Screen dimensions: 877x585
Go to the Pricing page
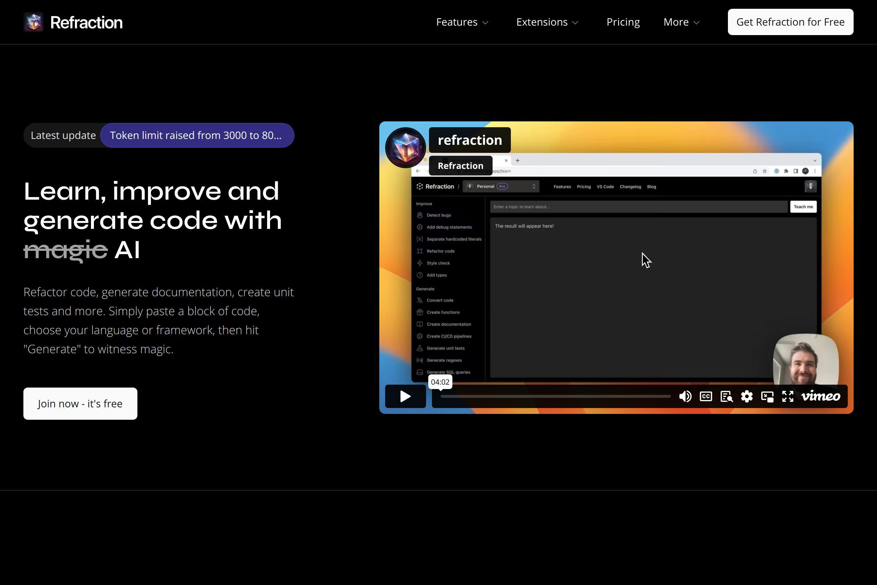point(623,22)
